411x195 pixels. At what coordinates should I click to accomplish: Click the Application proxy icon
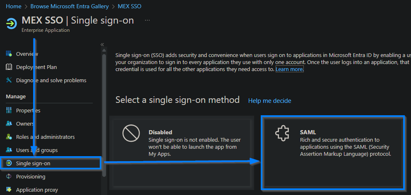coord(9,190)
